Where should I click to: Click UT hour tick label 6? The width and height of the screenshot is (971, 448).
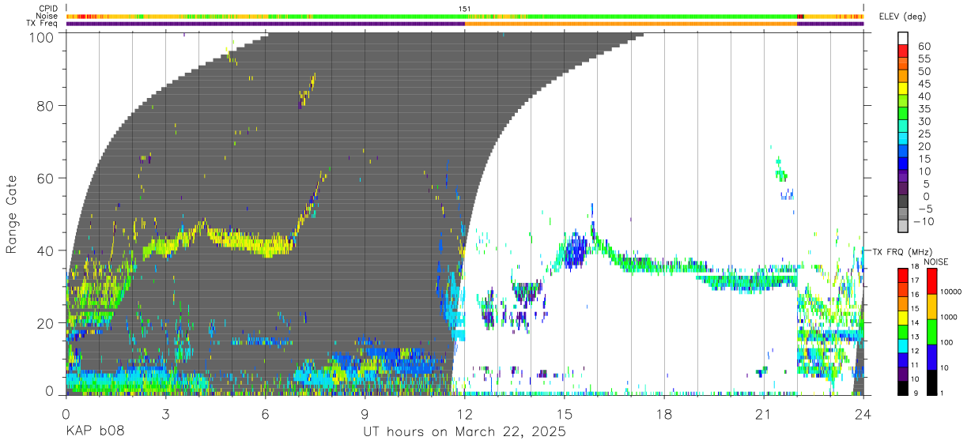point(265,413)
